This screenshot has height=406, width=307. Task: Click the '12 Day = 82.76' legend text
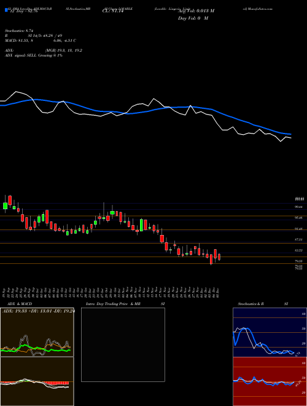coord(23,11)
